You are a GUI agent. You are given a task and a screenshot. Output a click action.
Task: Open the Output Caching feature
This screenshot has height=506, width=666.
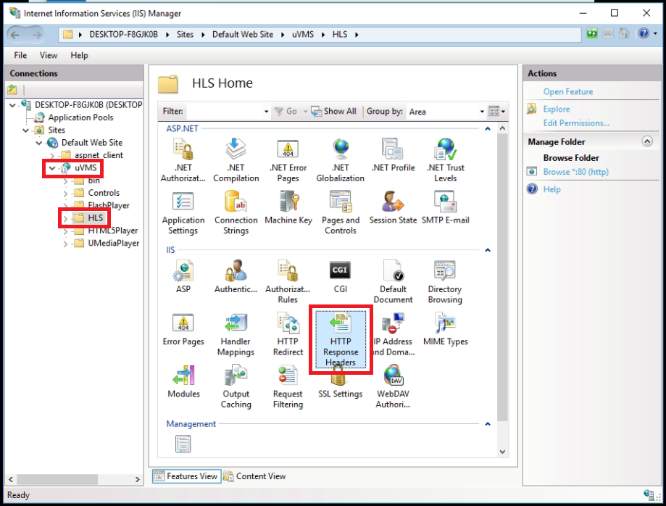click(236, 386)
